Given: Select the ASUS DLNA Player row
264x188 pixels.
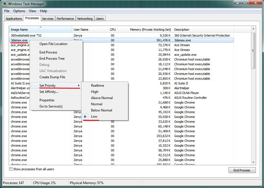Looking at the screenshot, I should 187,93.
